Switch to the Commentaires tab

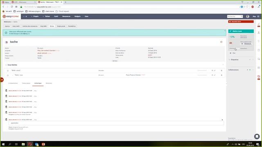pyautogui.click(x=13, y=83)
